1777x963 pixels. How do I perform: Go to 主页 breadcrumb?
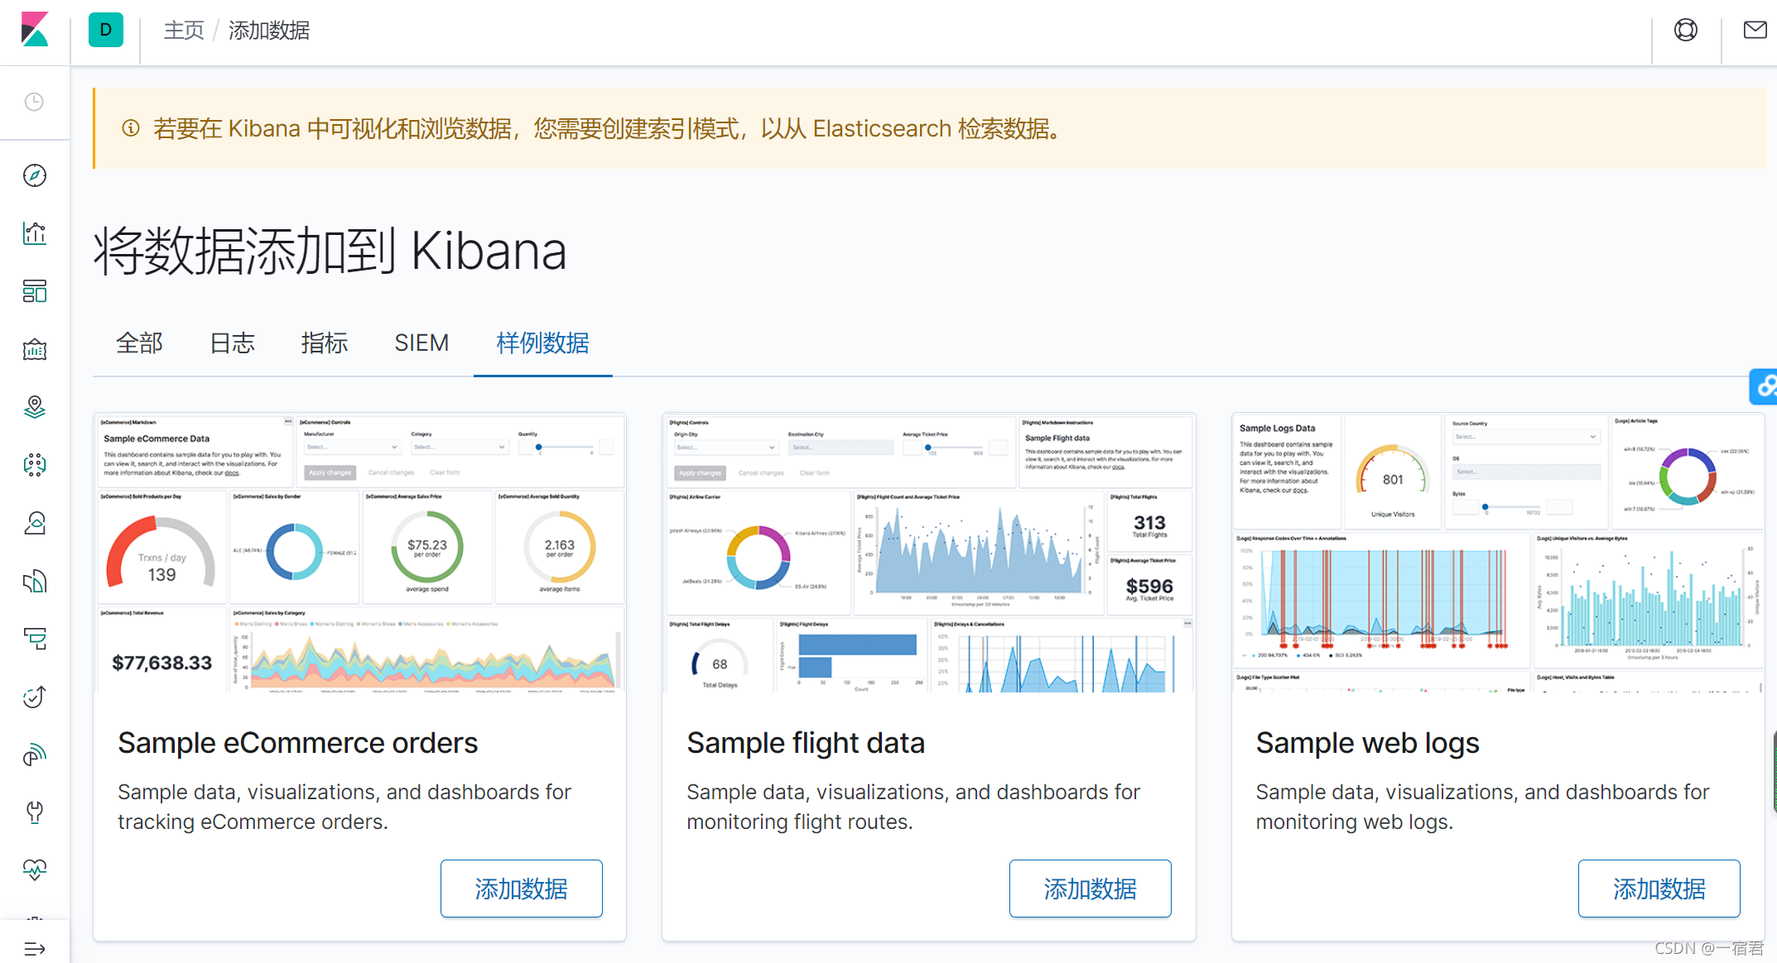[184, 31]
